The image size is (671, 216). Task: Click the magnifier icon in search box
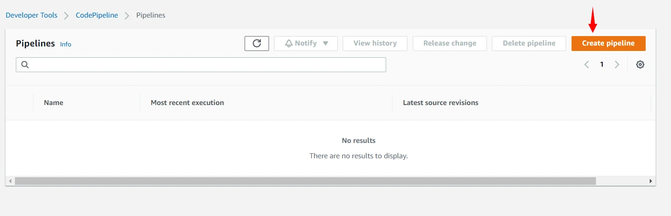coord(25,65)
